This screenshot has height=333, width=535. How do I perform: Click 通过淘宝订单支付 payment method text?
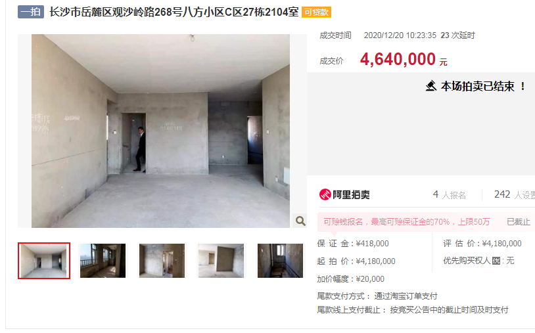tap(406, 296)
